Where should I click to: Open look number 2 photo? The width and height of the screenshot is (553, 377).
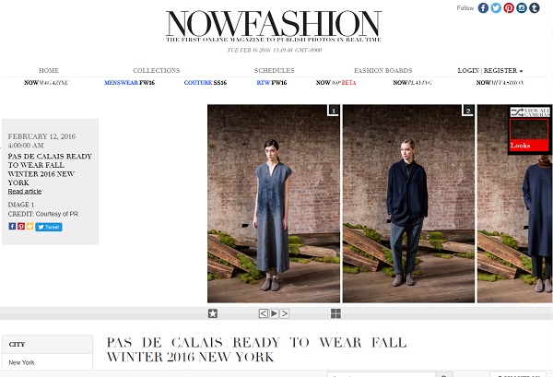(x=408, y=204)
